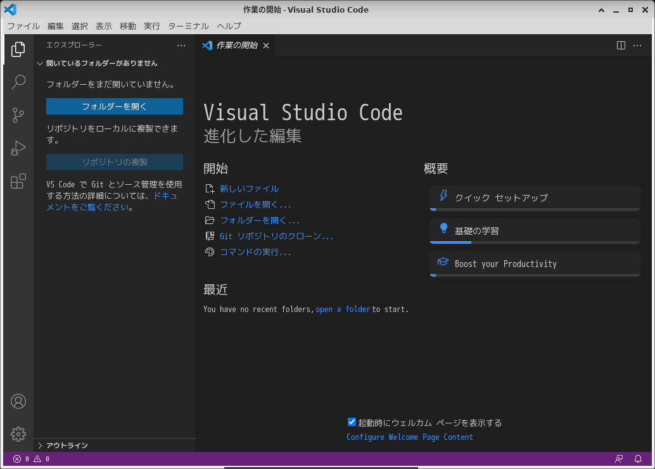The image size is (655, 469).
Task: Close the 作業の開始 tab
Action: click(266, 46)
